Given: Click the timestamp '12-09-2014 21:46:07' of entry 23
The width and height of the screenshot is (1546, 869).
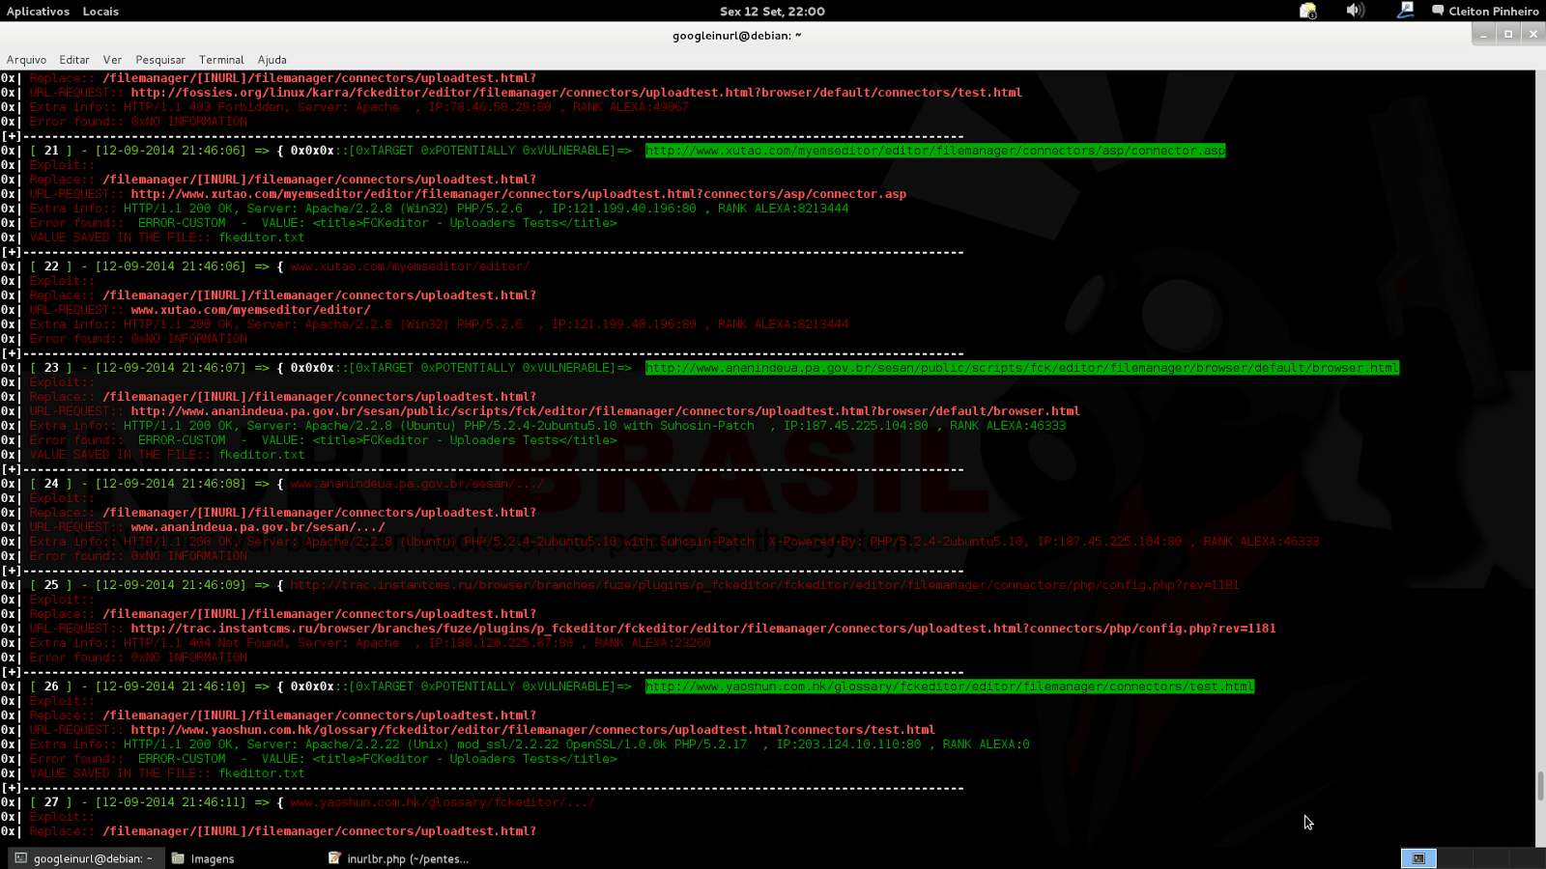Looking at the screenshot, I should (170, 368).
